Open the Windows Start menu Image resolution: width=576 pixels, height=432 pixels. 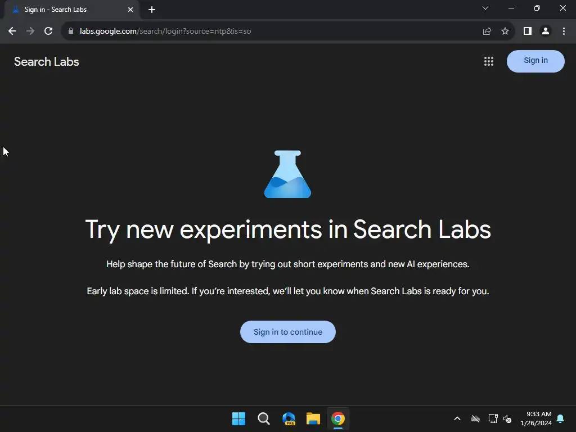tap(238, 418)
